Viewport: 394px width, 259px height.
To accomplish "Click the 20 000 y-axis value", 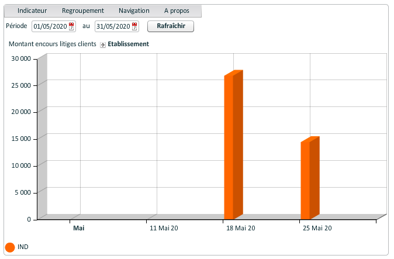I will (x=21, y=112).
